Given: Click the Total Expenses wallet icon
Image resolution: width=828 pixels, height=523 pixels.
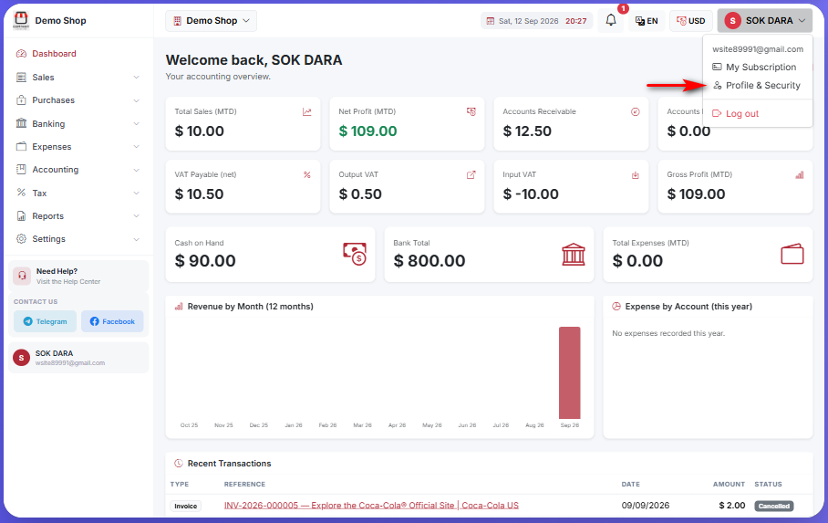Looking at the screenshot, I should pos(792,254).
